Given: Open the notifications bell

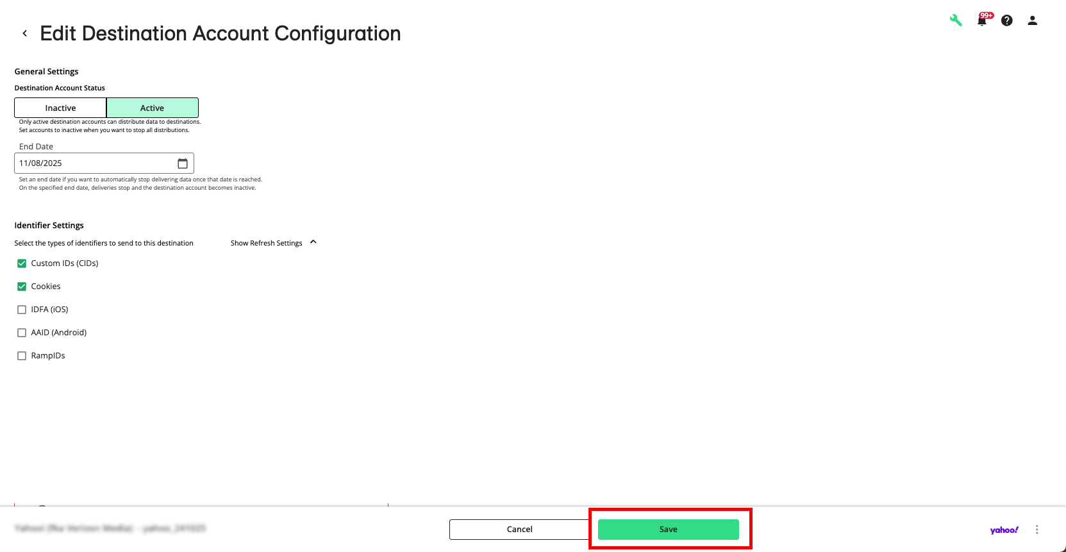Looking at the screenshot, I should (x=981, y=21).
